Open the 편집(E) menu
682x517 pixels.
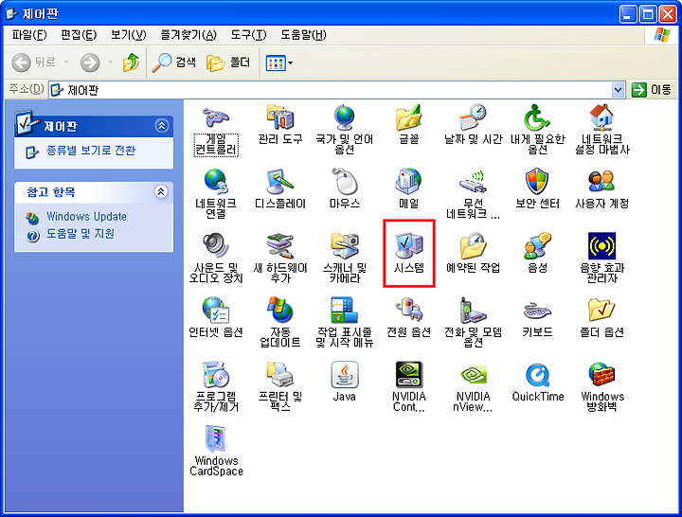[x=79, y=35]
